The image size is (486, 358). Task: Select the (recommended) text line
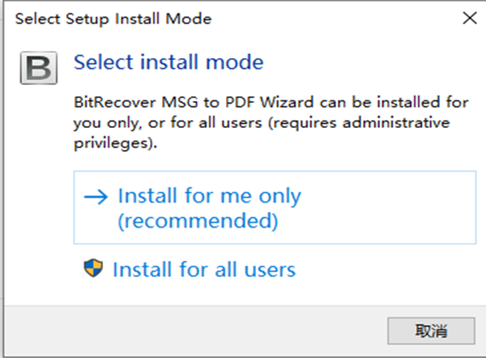click(198, 220)
